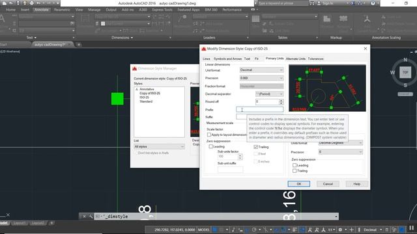Viewport: 417px width, 234px height.
Task: Open the angular Precision dropdown
Action: tap(340, 152)
